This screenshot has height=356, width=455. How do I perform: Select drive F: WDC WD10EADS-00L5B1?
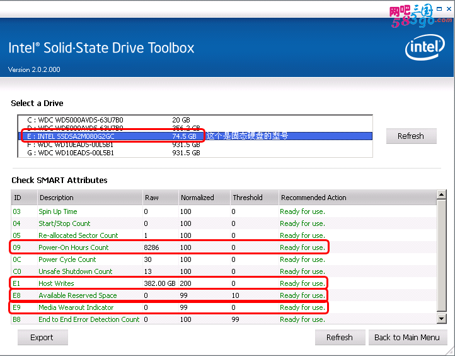click(x=195, y=145)
